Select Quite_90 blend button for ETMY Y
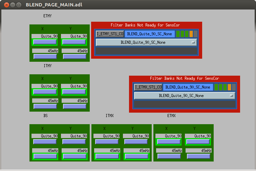The image size is (256, 171). (x=74, y=42)
